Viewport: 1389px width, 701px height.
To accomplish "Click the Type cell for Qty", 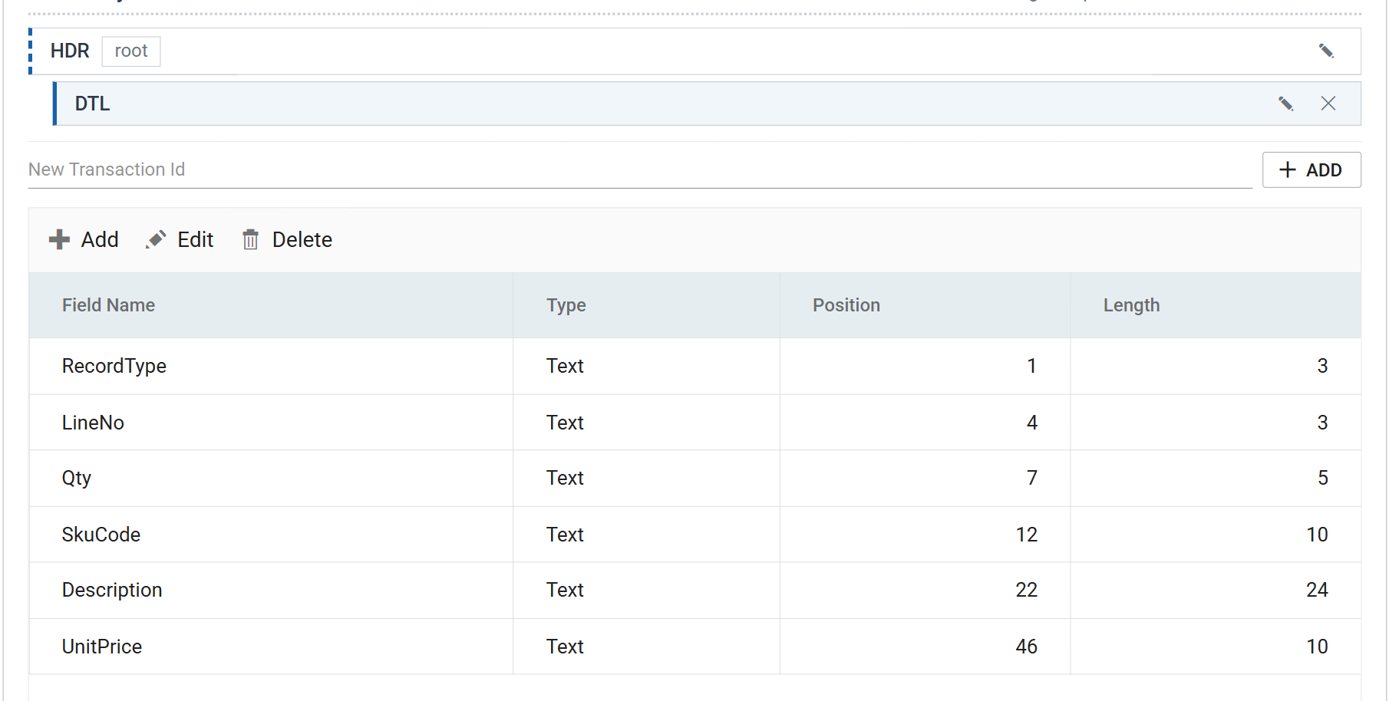I will (x=646, y=479).
